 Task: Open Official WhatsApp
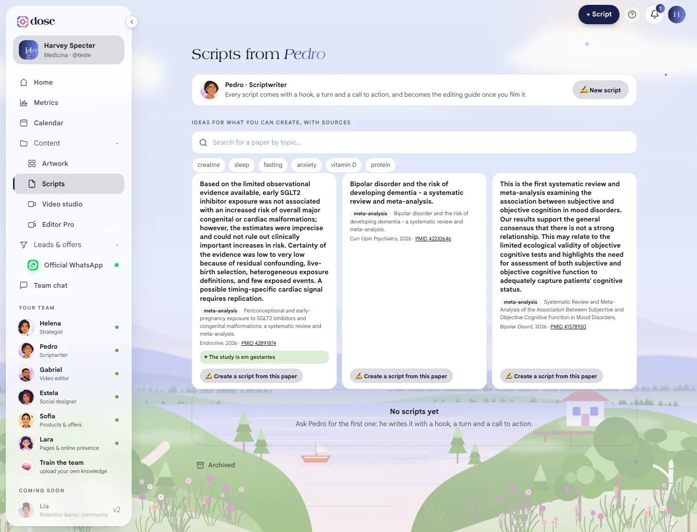pyautogui.click(x=69, y=265)
